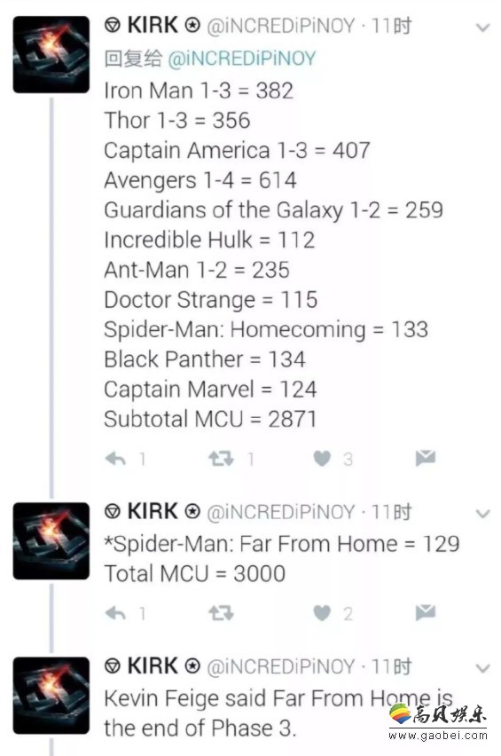Image resolution: width=501 pixels, height=756 pixels.
Task: Open the Kevin Feige Phase 3 tweet text
Action: (x=278, y=713)
